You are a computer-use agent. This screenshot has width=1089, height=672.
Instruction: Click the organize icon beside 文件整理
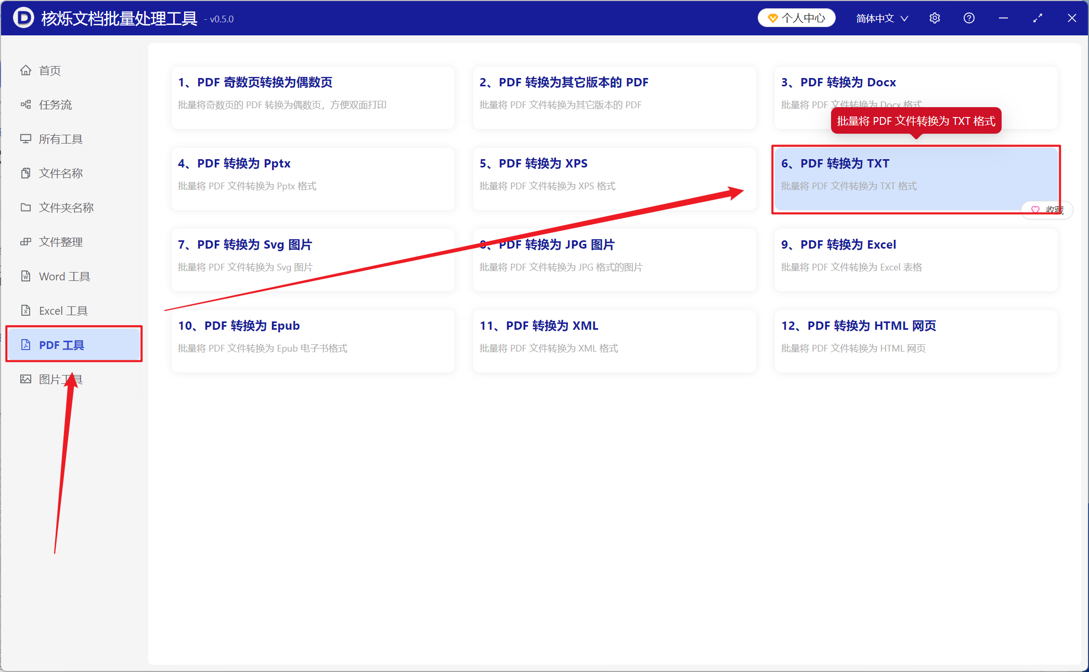(x=25, y=242)
